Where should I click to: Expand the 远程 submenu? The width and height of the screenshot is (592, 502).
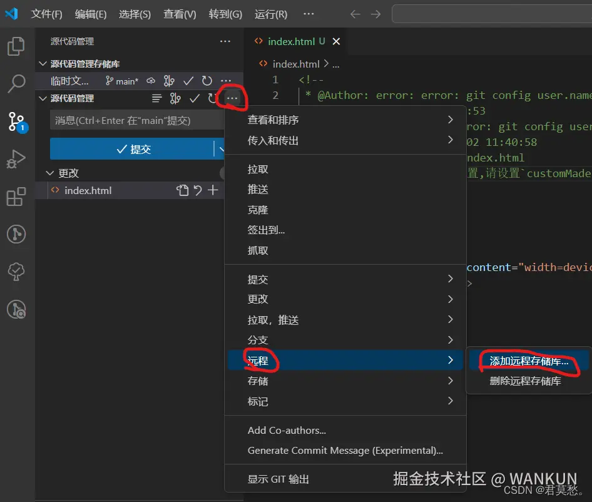[345, 361]
